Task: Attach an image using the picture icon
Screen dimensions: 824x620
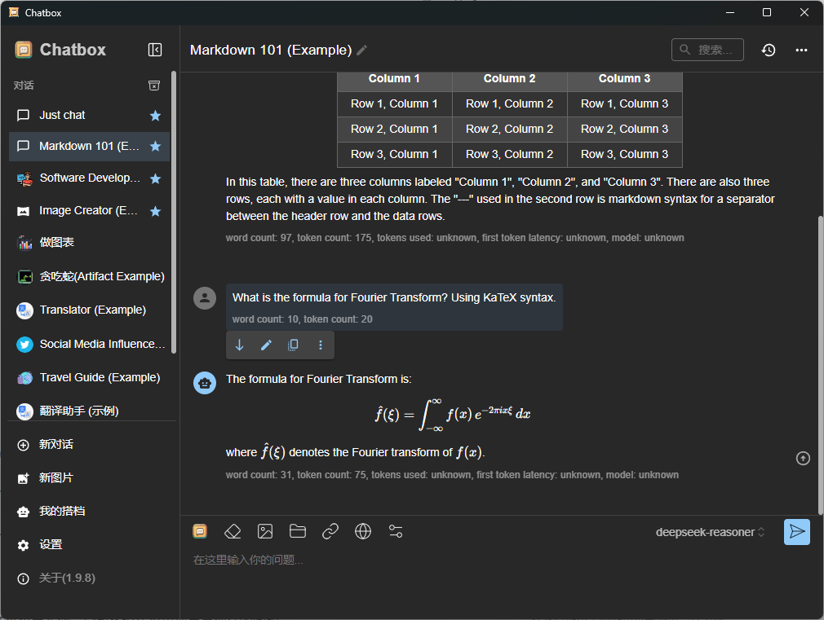Action: coord(264,530)
